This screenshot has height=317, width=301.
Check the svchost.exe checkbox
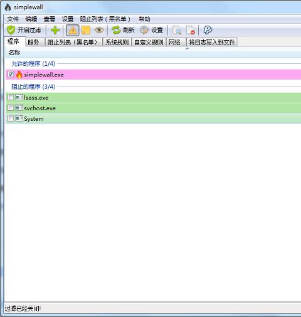11,108
